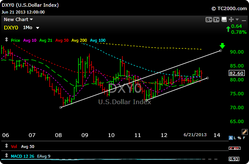
Task: Select the Avg 50 moving average label in price legend
Action: point(62,40)
